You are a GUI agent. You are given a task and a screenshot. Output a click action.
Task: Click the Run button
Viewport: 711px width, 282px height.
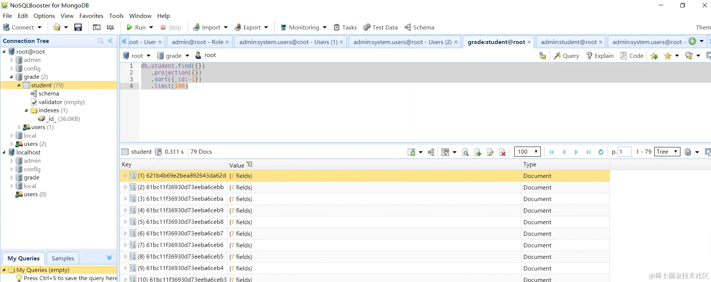[x=136, y=27]
